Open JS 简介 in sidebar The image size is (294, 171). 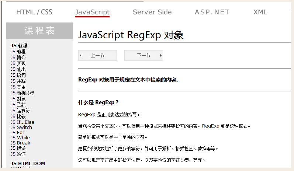18,57
